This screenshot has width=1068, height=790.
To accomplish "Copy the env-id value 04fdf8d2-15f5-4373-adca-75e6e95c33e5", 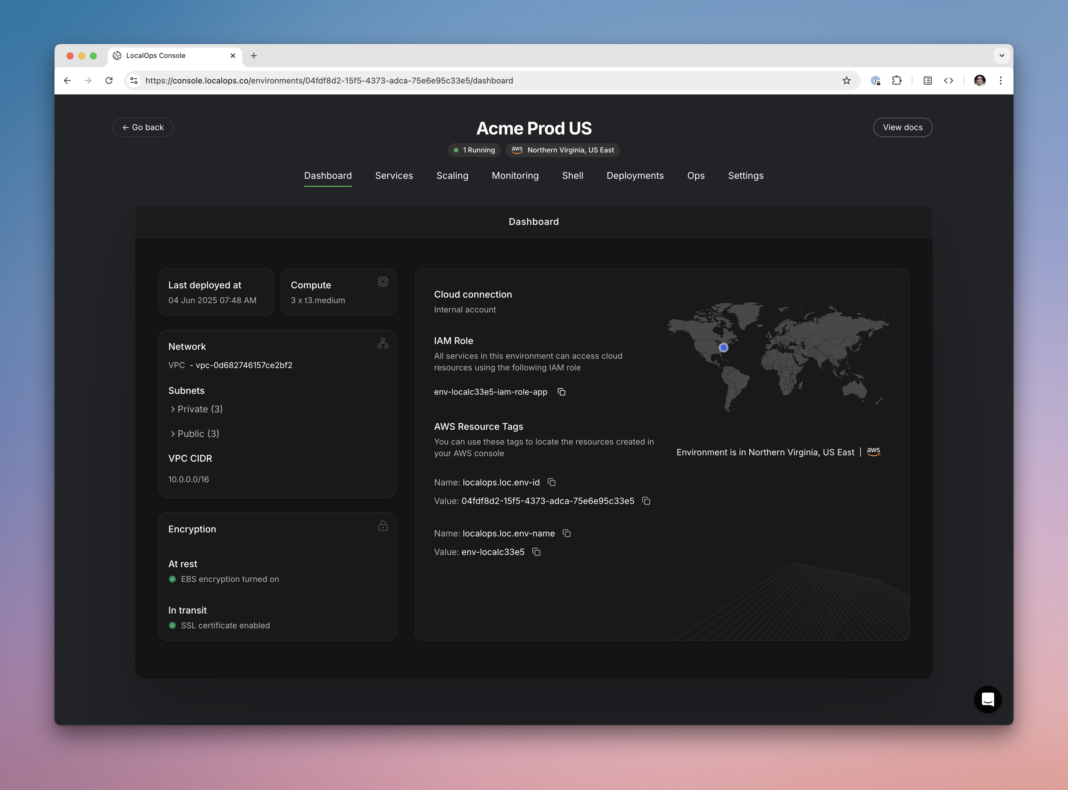I will (646, 501).
